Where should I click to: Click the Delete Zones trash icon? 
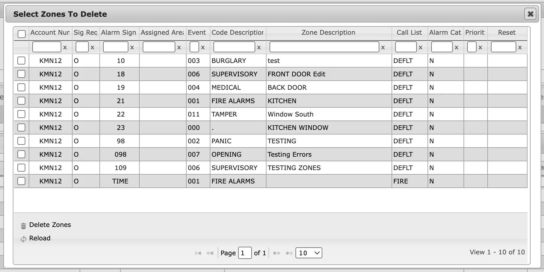pyautogui.click(x=23, y=226)
